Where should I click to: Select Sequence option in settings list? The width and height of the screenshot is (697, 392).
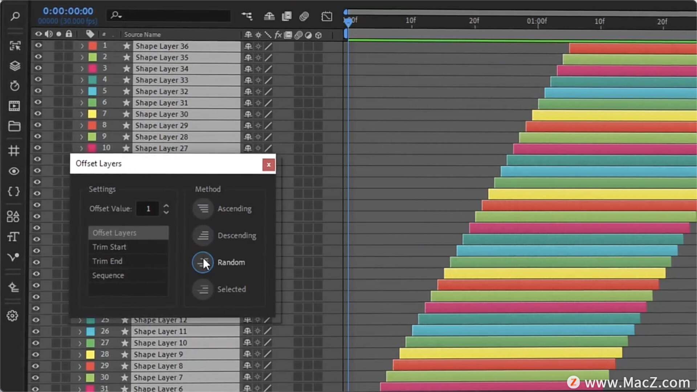[108, 275]
